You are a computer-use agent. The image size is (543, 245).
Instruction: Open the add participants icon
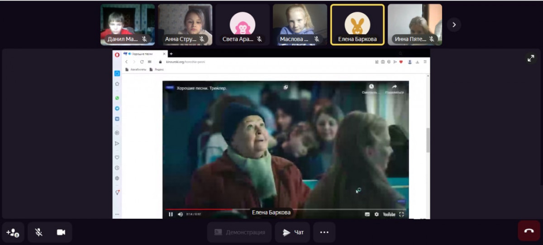point(13,232)
